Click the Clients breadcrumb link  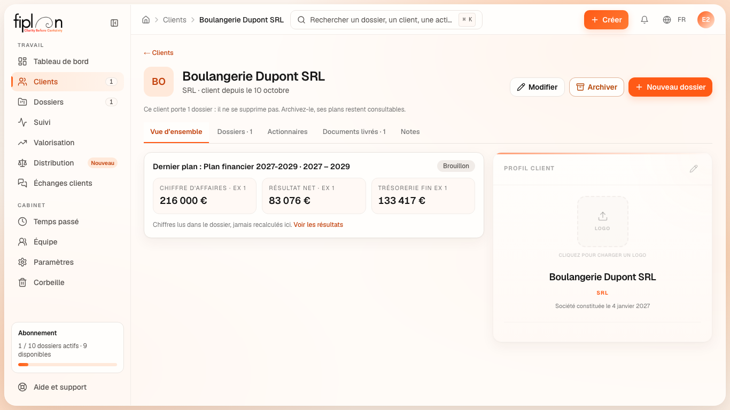pyautogui.click(x=175, y=20)
